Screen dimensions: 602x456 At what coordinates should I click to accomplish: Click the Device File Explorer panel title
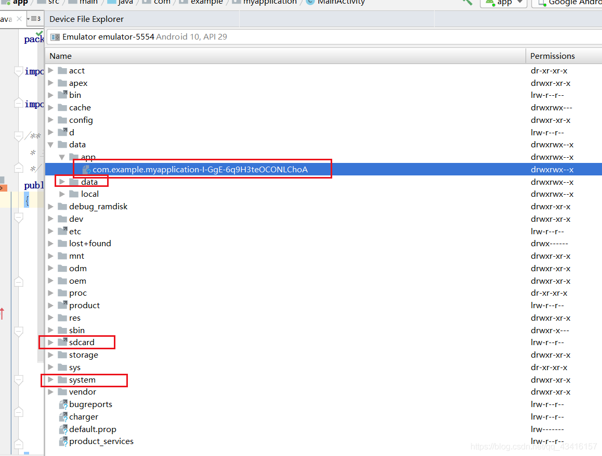pyautogui.click(x=86, y=19)
